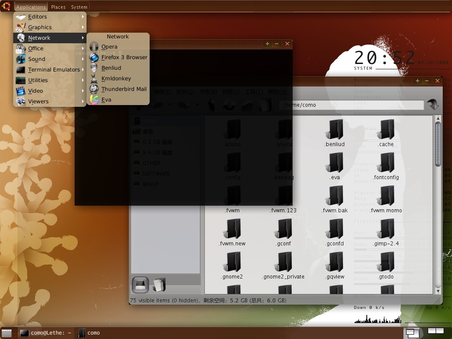
Task: Launch Firefox 3 Browser from Network submenu
Action: pyautogui.click(x=118, y=57)
